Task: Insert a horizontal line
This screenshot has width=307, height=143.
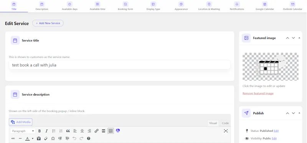Action: (x=20, y=138)
